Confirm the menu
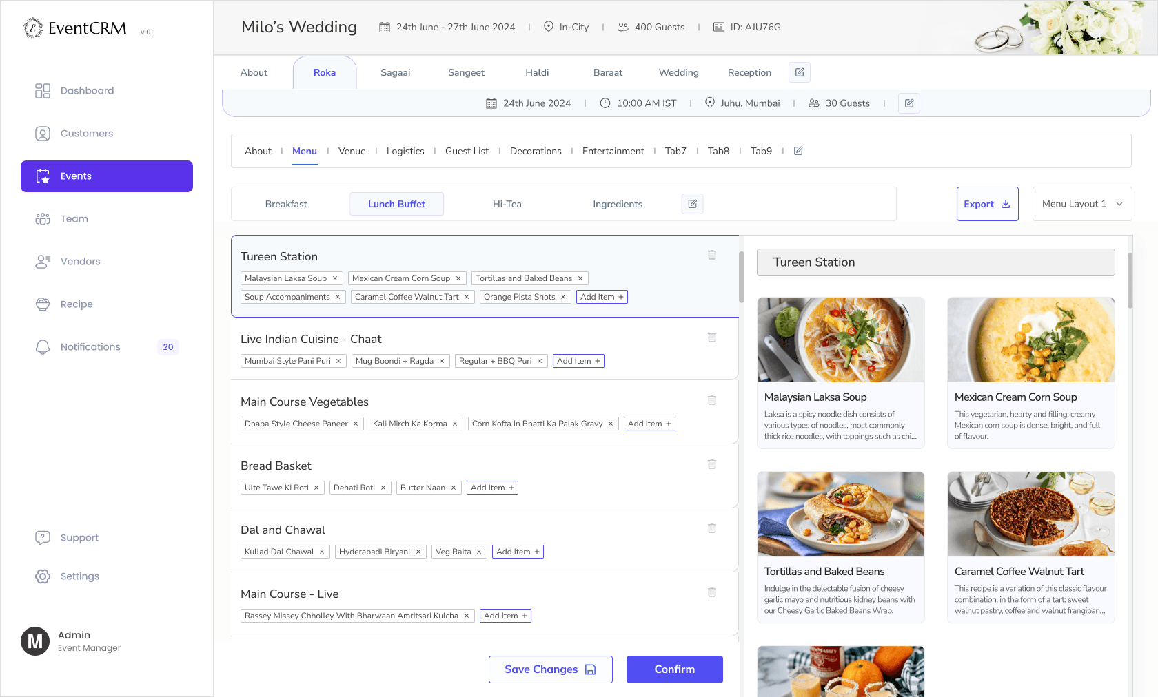This screenshot has width=1158, height=697. [x=675, y=669]
